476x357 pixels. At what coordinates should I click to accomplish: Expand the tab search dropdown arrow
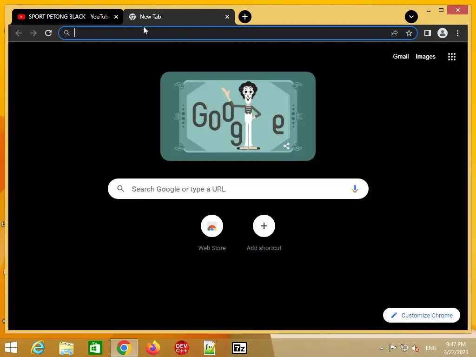point(411,17)
